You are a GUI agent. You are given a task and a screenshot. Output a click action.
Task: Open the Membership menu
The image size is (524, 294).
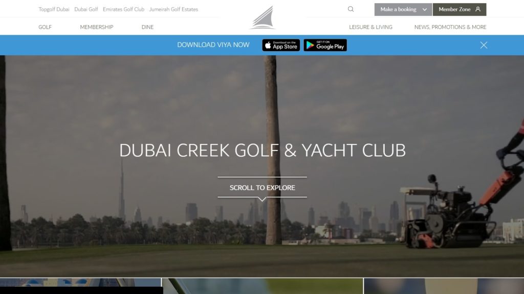tap(97, 27)
